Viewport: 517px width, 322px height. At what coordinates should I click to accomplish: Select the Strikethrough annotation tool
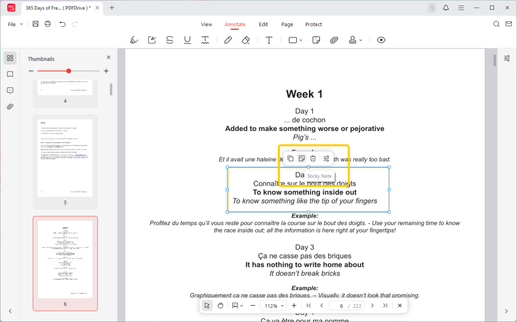pyautogui.click(x=170, y=40)
